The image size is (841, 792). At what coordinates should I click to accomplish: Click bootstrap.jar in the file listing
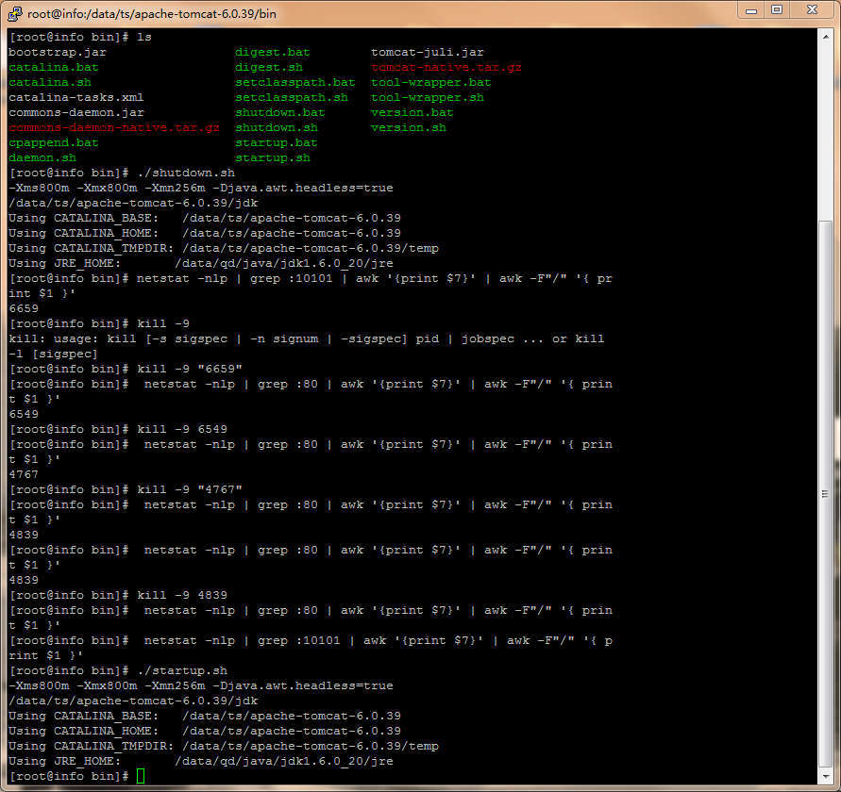(58, 52)
